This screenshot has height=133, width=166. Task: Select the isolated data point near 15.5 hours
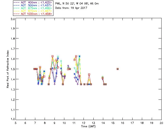[117, 69]
